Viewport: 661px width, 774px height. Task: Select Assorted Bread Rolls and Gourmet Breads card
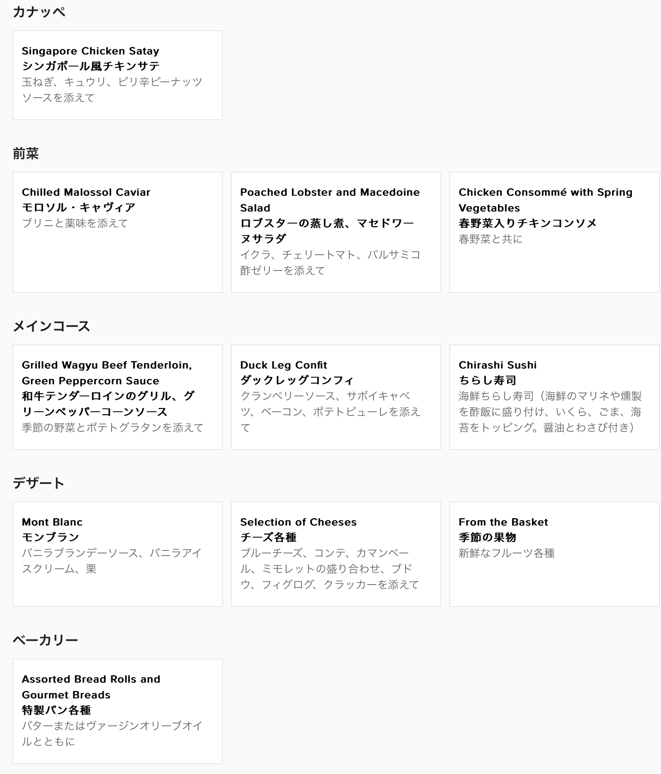click(117, 711)
